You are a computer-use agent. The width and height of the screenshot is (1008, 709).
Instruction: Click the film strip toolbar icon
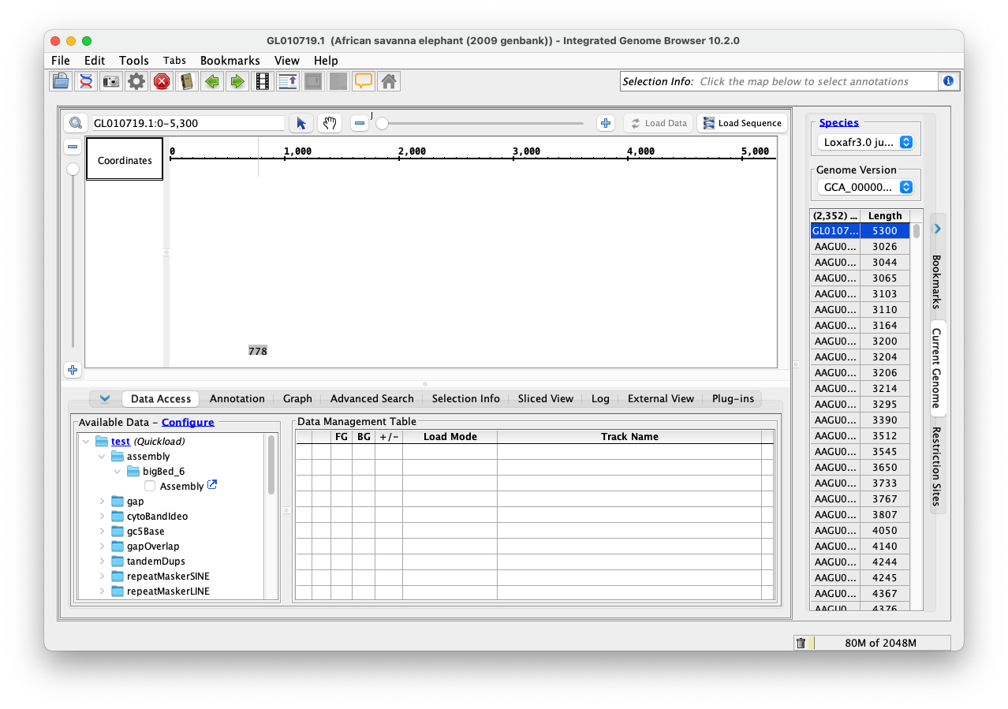pos(263,81)
